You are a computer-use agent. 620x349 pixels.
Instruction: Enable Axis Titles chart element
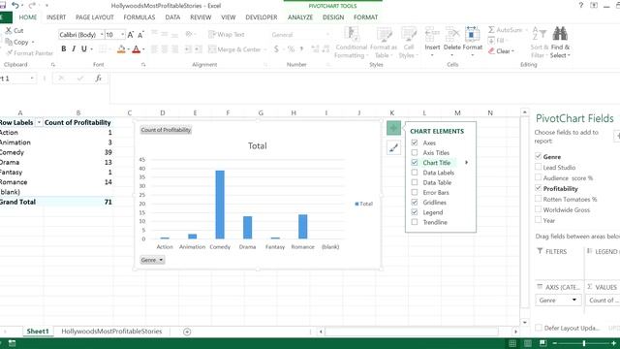pyautogui.click(x=415, y=152)
